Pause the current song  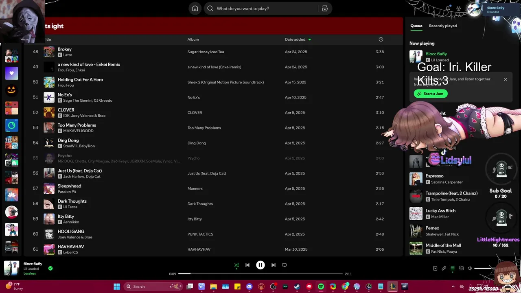tap(260, 265)
